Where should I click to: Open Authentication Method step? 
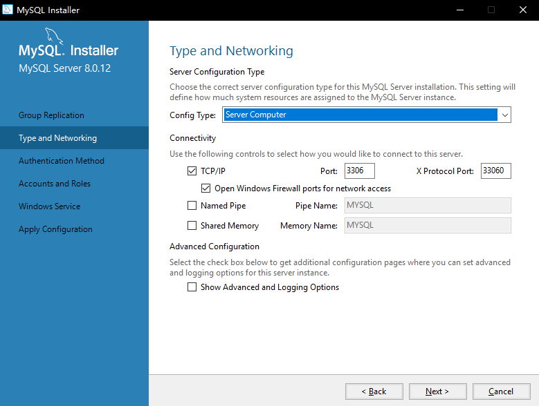coord(61,161)
